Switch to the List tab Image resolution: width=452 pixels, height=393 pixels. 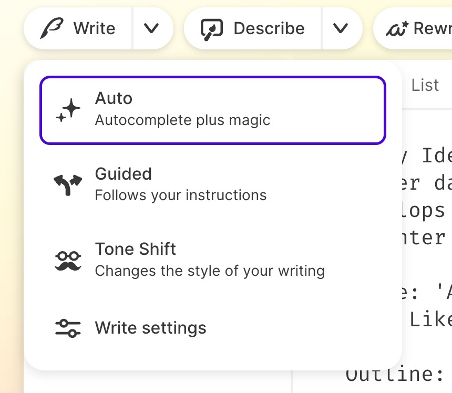425,85
